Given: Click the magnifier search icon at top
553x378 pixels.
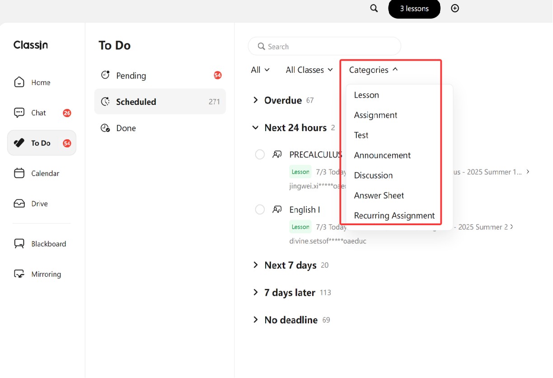Looking at the screenshot, I should pos(374,9).
